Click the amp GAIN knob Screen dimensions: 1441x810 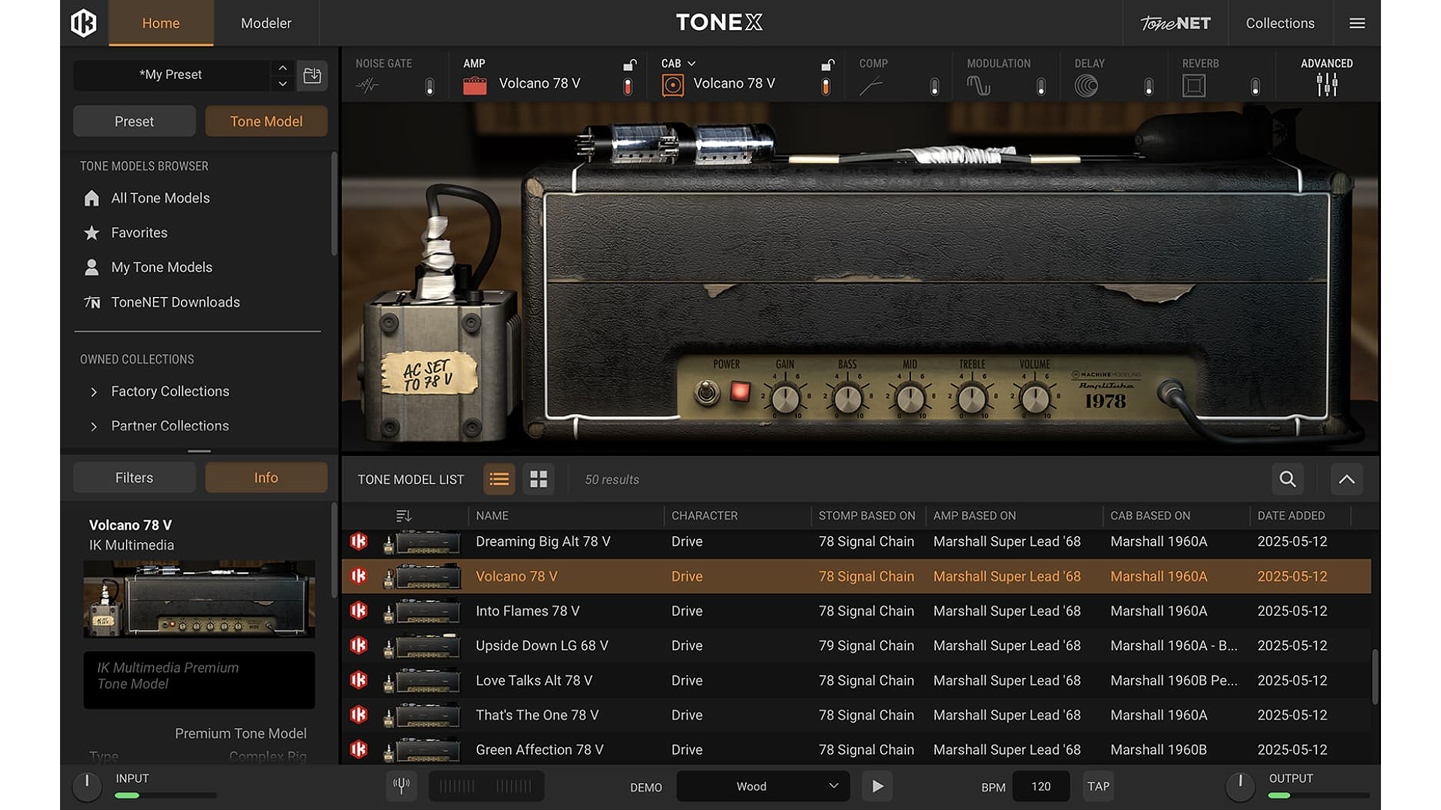pos(785,399)
